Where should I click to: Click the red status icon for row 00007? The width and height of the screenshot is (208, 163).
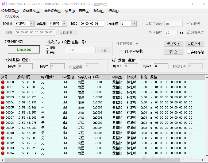tap(3, 118)
